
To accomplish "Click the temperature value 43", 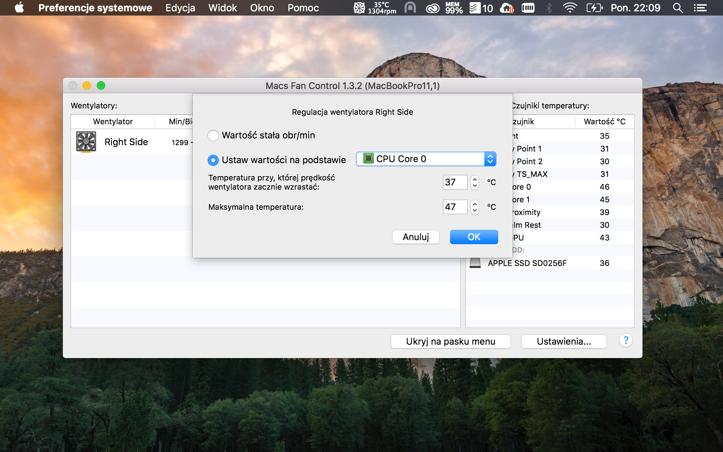I will [x=604, y=238].
